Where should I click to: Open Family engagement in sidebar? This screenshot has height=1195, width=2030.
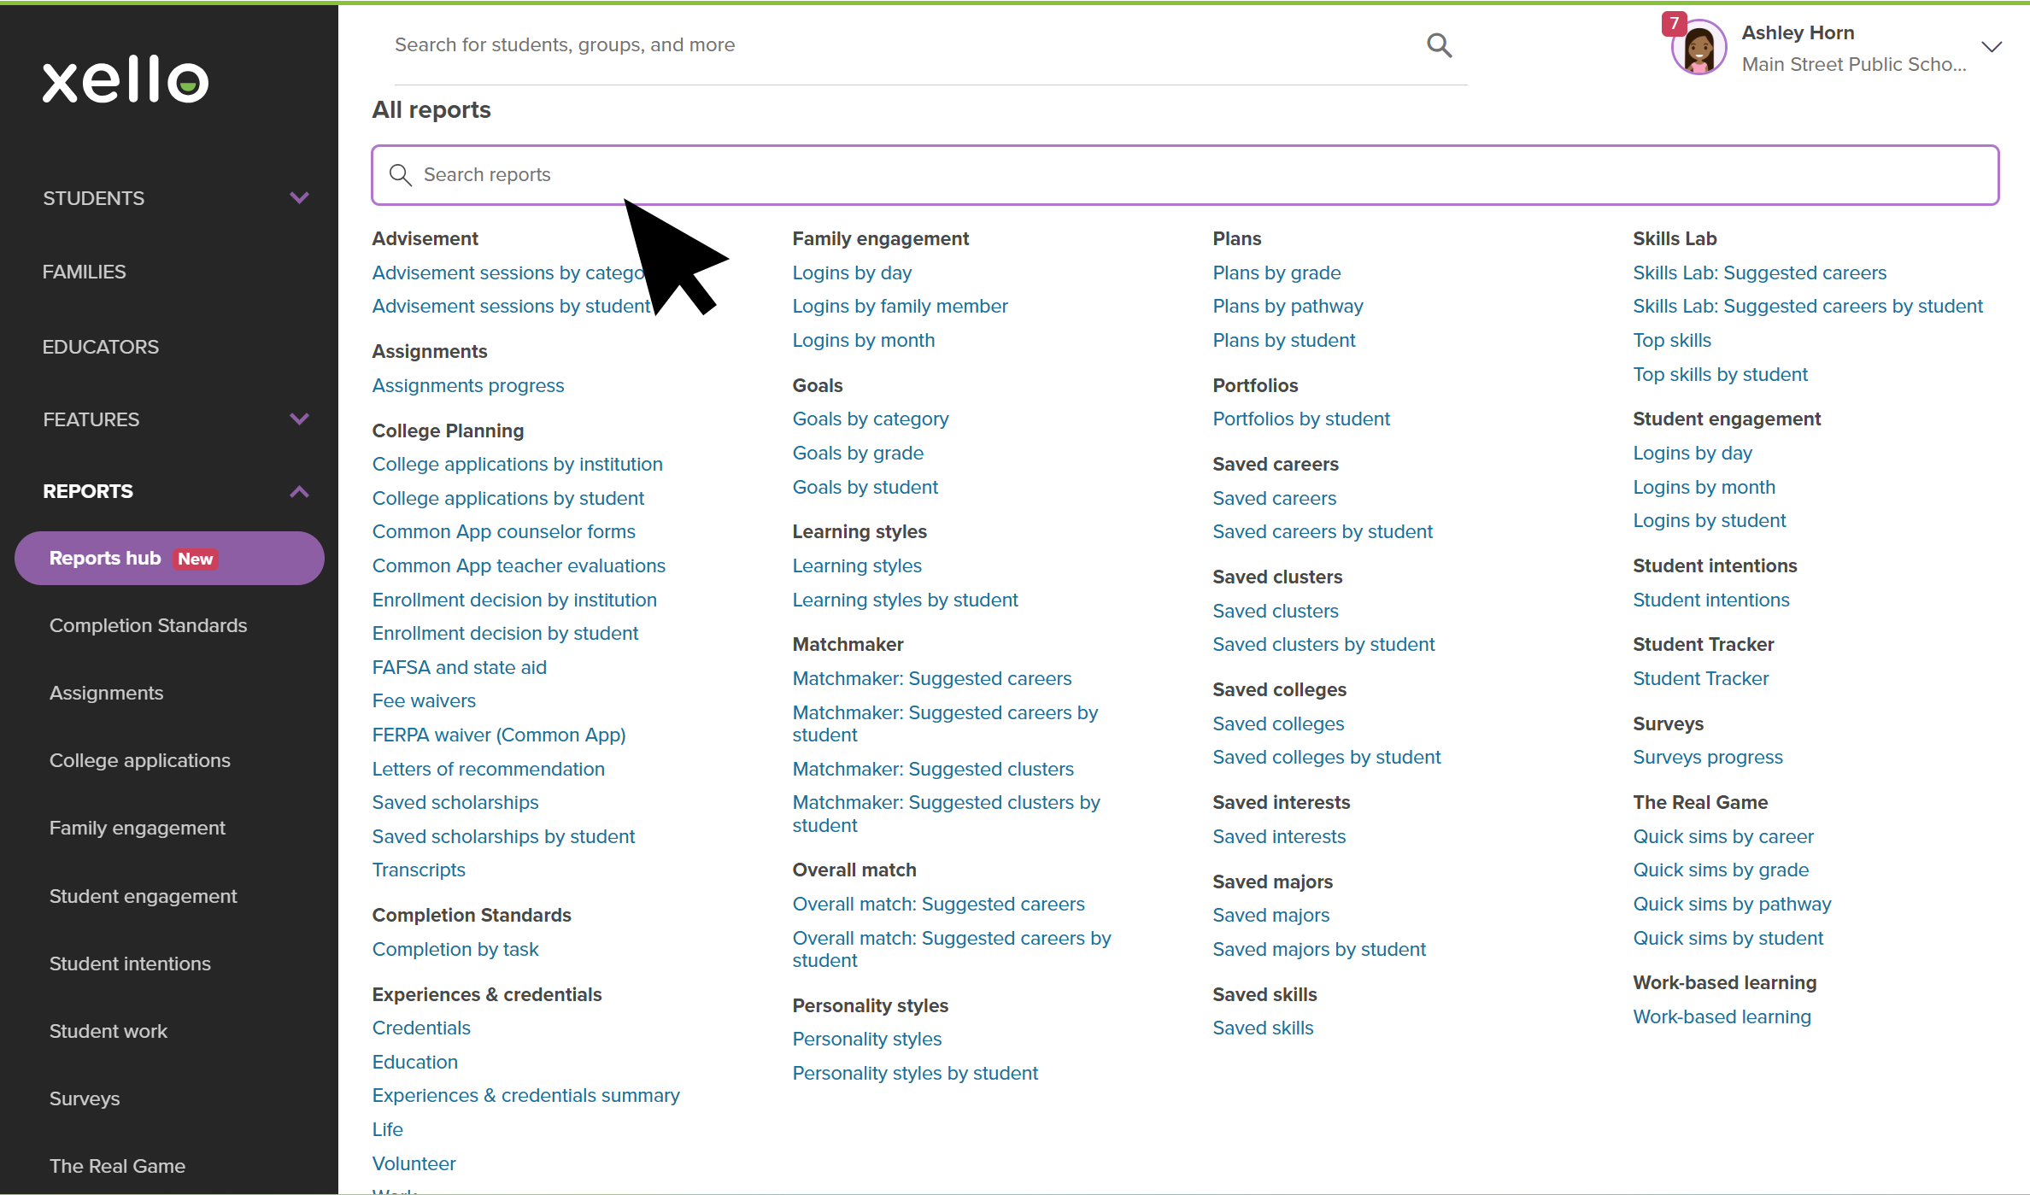138,828
